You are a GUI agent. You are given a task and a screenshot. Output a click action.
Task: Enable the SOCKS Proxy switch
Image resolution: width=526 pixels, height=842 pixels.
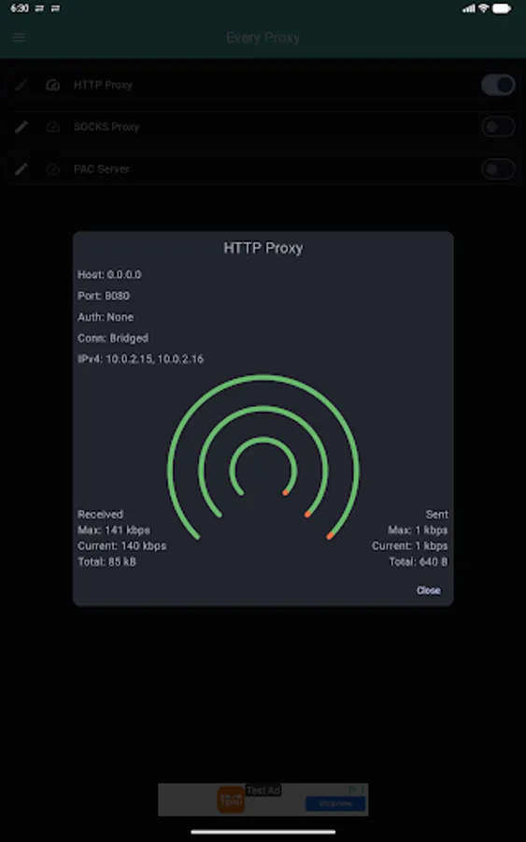coord(498,126)
